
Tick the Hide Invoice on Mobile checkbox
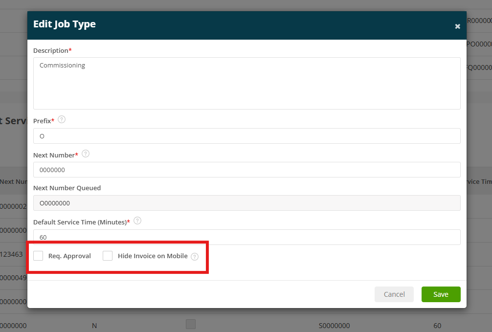coord(108,256)
